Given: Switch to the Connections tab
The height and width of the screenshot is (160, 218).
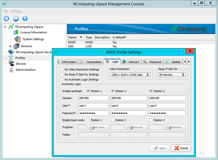Looking at the screenshot, I should pyautogui.click(x=91, y=62).
